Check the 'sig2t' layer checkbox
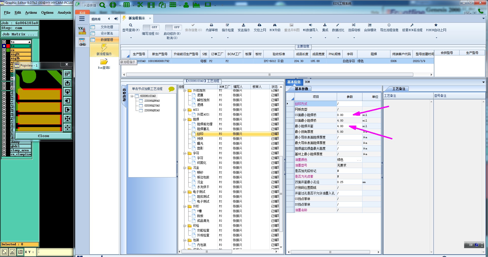The height and width of the screenshot is (257, 488). (4, 54)
